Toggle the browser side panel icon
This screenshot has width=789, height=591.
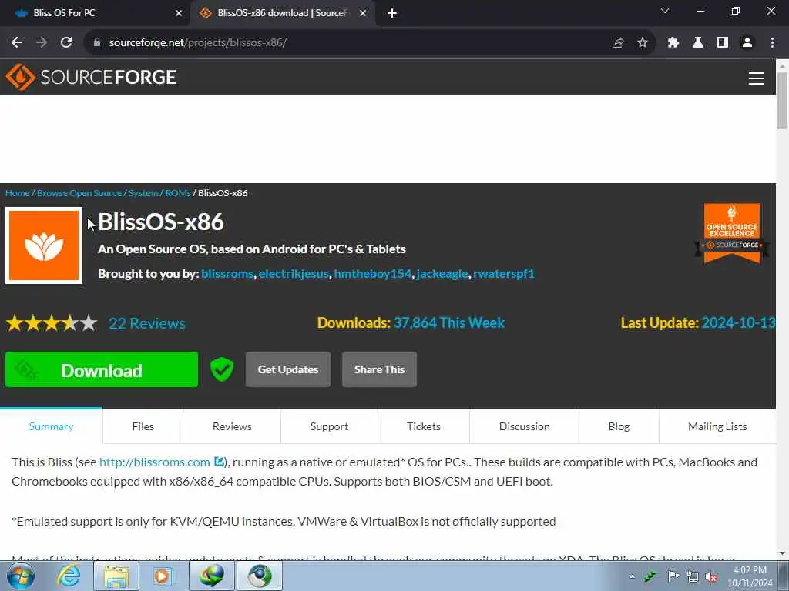coord(723,43)
